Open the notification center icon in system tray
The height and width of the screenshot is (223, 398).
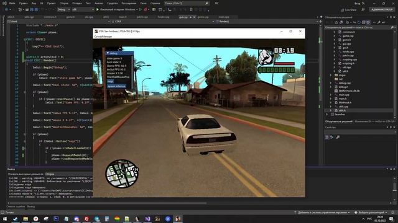click(x=391, y=219)
